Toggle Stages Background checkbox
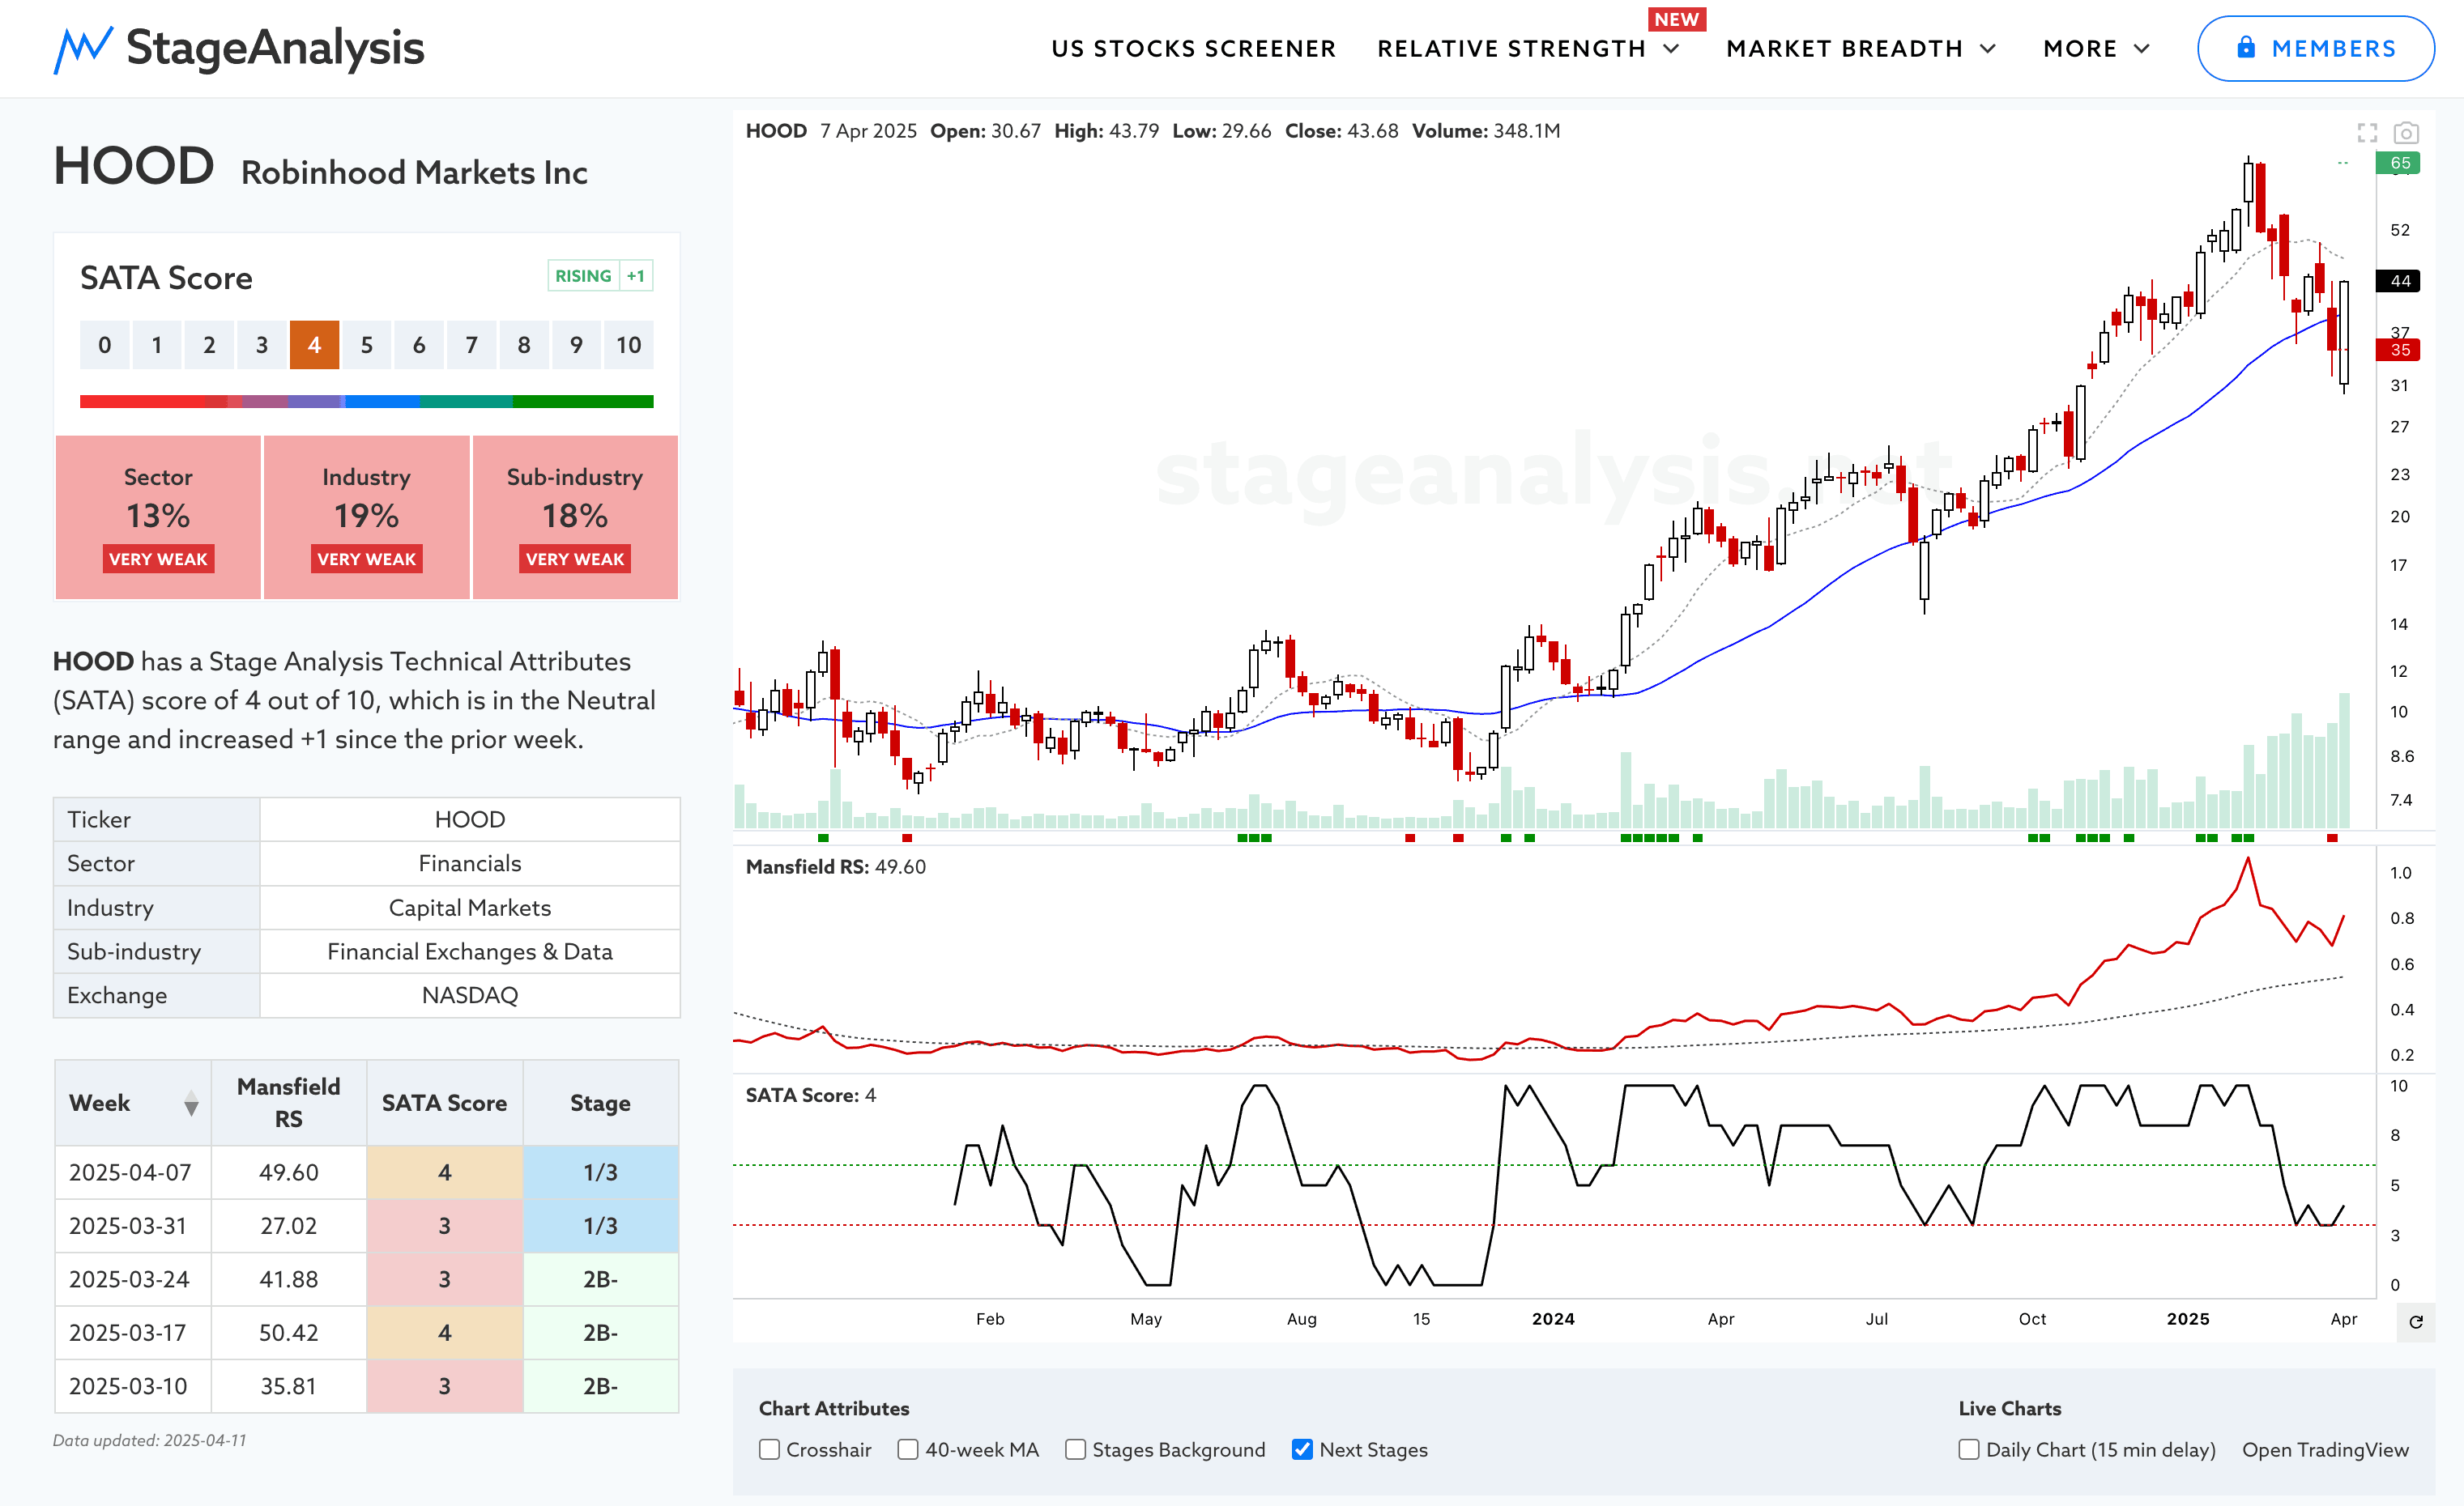2464x1506 pixels. (x=1075, y=1449)
